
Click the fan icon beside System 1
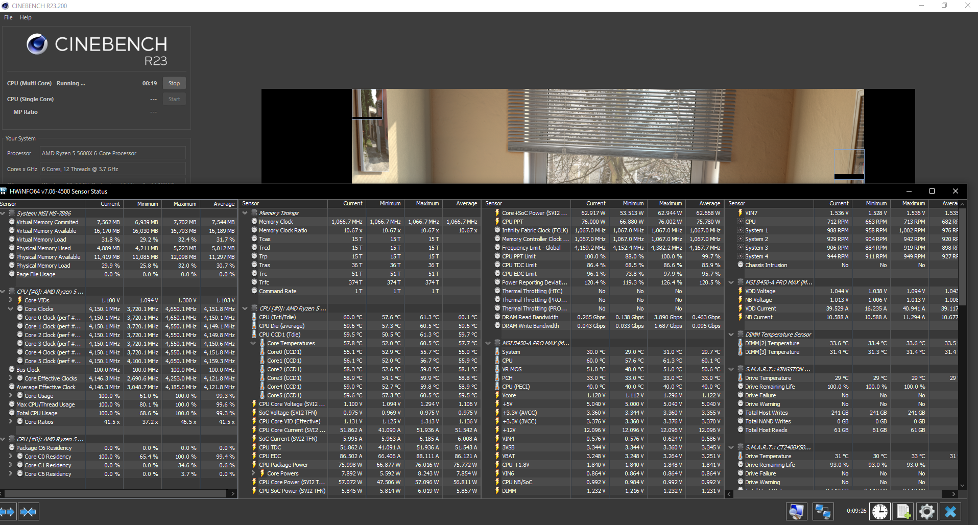click(x=741, y=230)
